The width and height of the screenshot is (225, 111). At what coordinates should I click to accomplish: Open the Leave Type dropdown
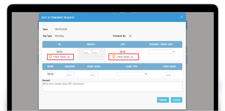coord(132,74)
